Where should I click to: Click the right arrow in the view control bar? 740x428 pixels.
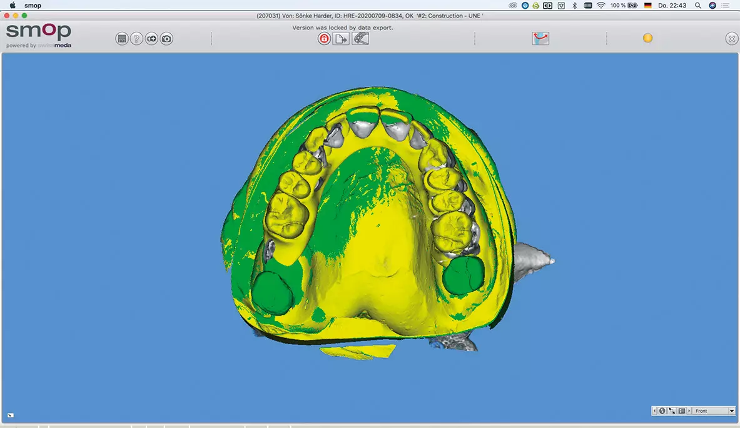[689, 411]
